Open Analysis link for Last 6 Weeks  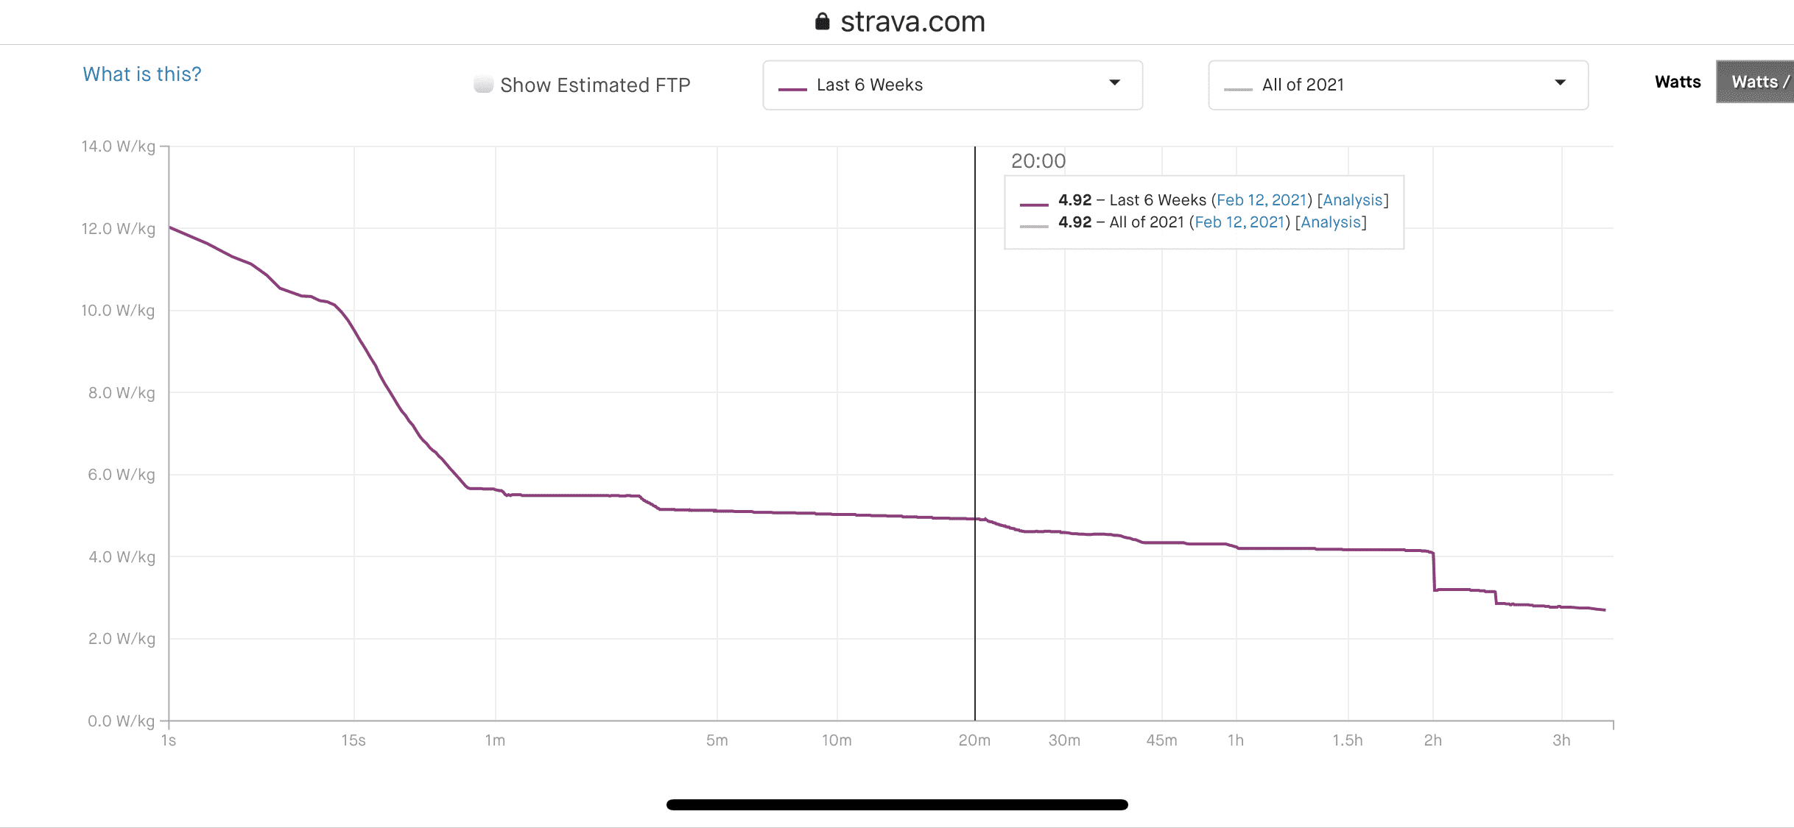point(1352,200)
